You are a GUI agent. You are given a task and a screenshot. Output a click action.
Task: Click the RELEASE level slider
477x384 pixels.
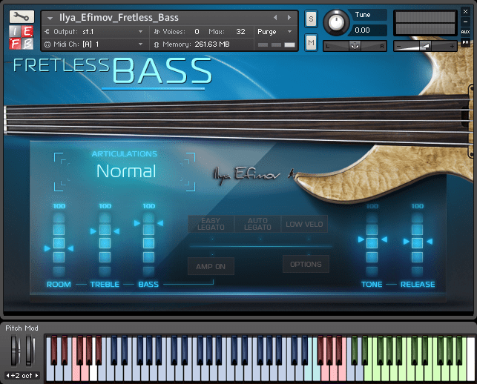coord(417,243)
